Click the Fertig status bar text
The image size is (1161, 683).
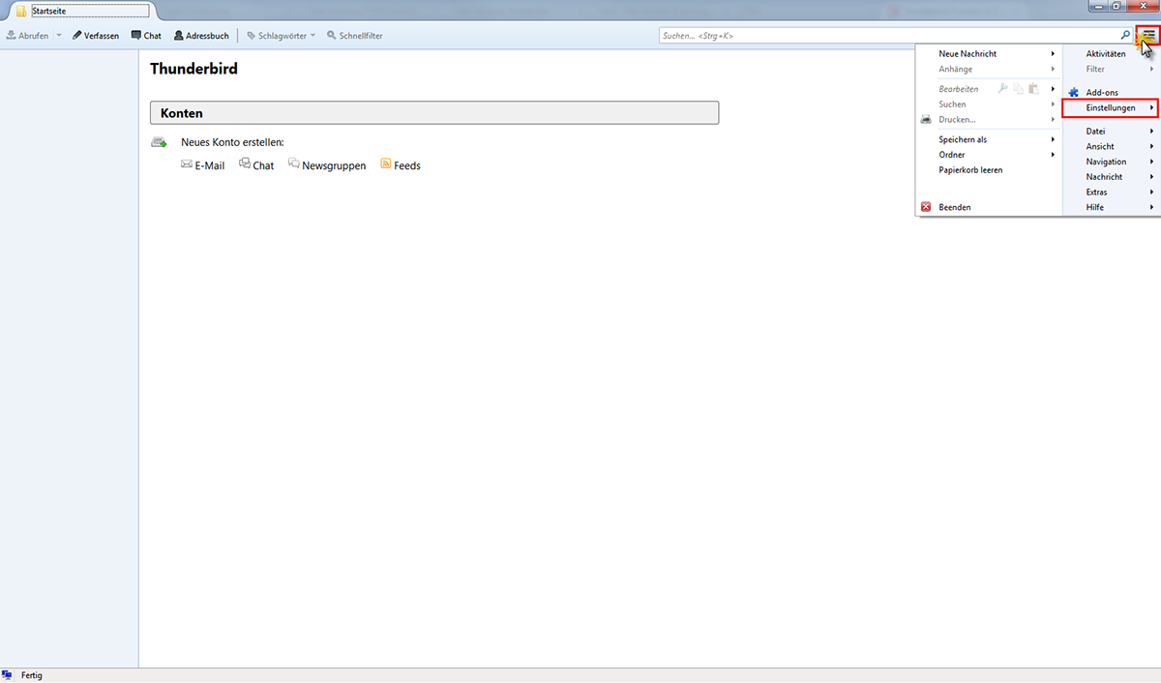tap(32, 675)
